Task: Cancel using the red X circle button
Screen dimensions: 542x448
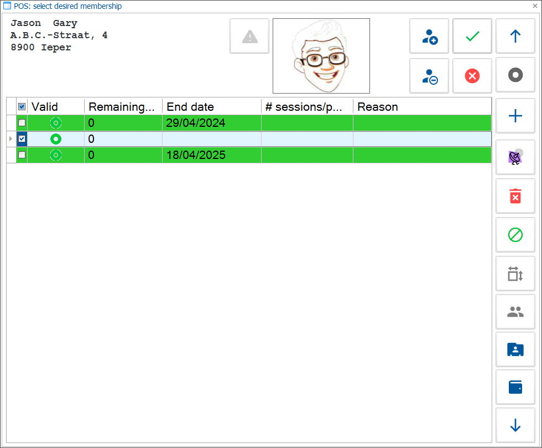Action: (x=472, y=76)
